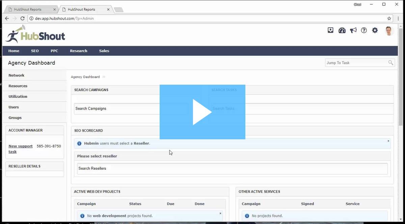
Task: Open the settings gear icon
Action: 375,30
